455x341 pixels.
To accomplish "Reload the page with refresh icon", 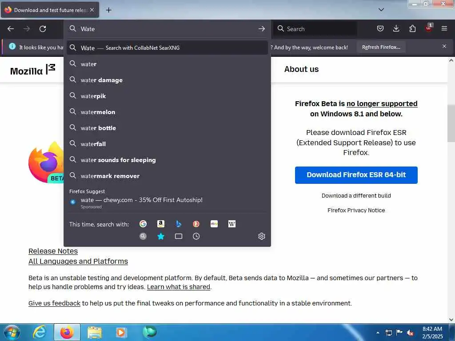I will point(43,29).
